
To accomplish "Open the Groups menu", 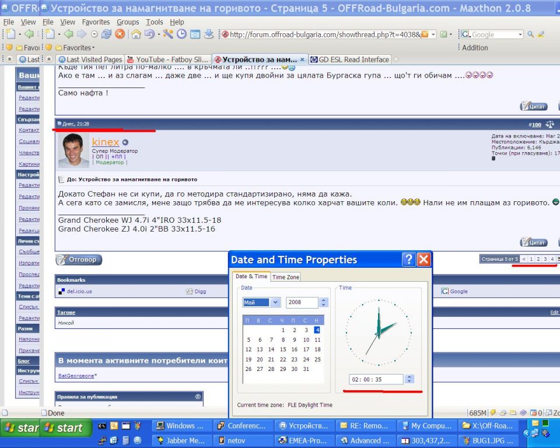I will tap(128, 22).
